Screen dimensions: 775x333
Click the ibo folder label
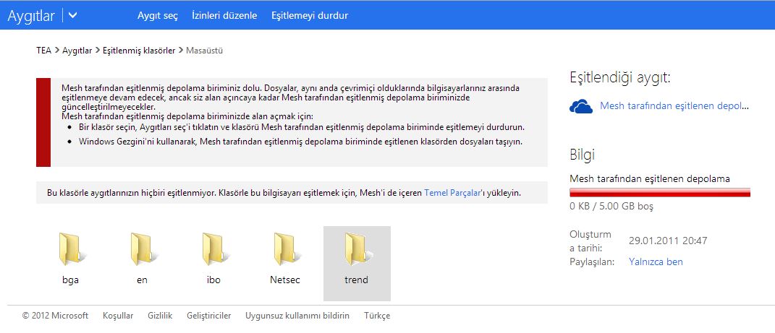213,280
